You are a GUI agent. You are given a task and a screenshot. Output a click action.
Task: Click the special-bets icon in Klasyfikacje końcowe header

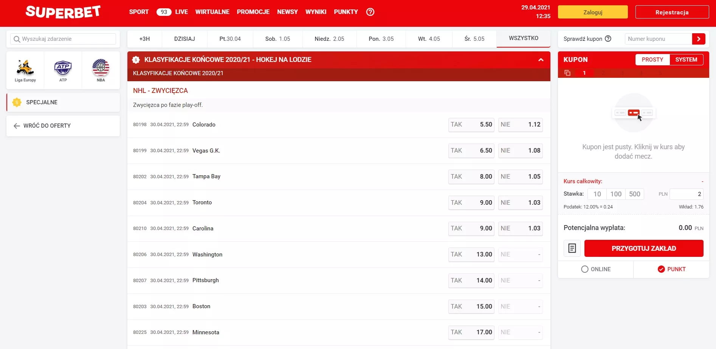tap(136, 60)
